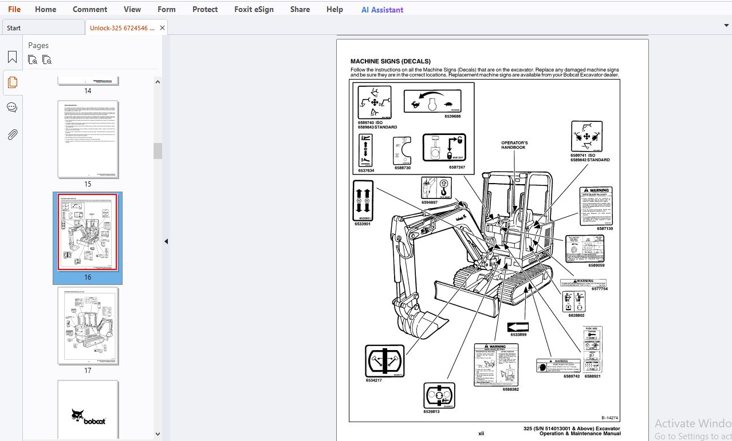The width and height of the screenshot is (732, 441).
Task: Click the thumbnail panel scroll down arrow
Action: 158,434
